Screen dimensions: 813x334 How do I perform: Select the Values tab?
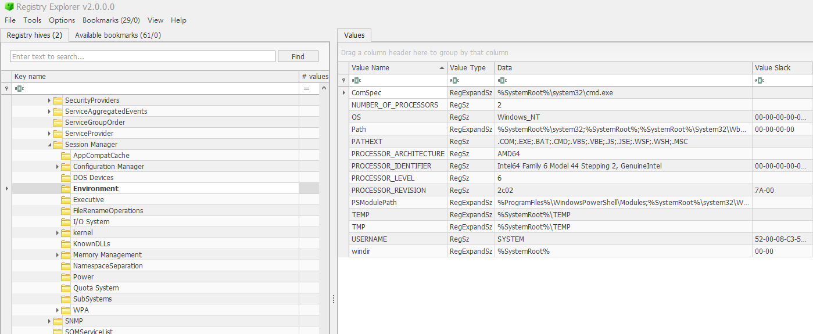[354, 35]
